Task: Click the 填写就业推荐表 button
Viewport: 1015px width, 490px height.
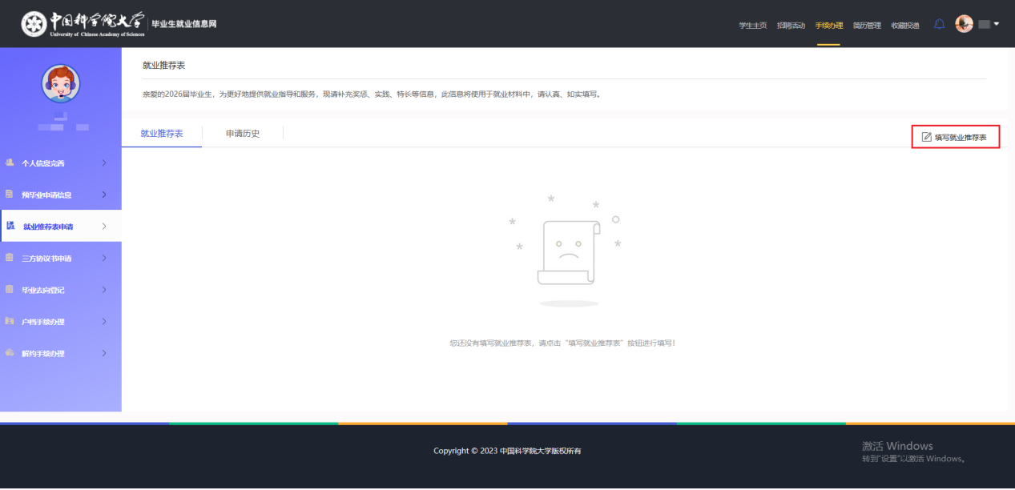Action: [955, 138]
